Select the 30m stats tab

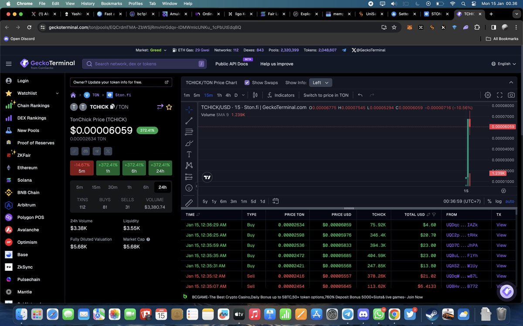pyautogui.click(x=113, y=187)
